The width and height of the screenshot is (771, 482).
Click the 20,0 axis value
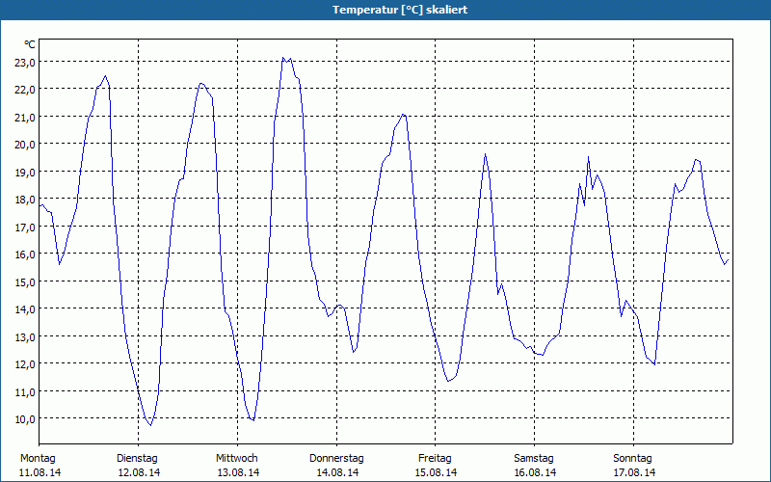tap(25, 145)
